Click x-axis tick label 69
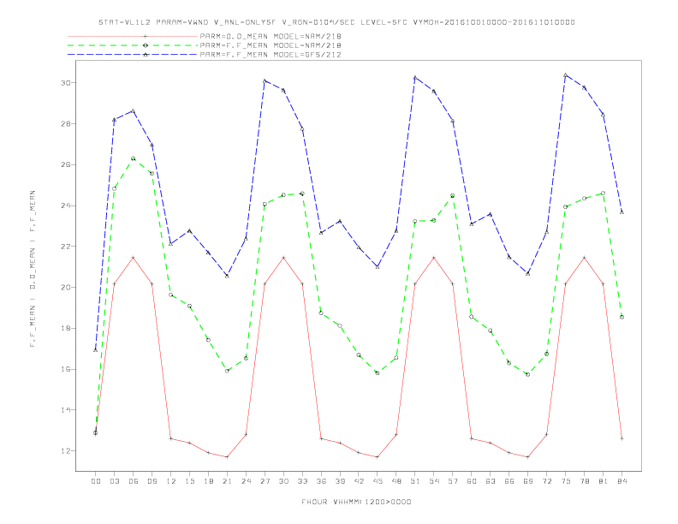The height and width of the screenshot is (524, 678). 528,481
